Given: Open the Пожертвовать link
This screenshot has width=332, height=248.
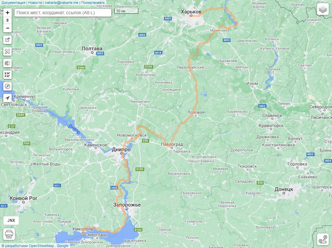Looking at the screenshot, I should click(93, 3).
